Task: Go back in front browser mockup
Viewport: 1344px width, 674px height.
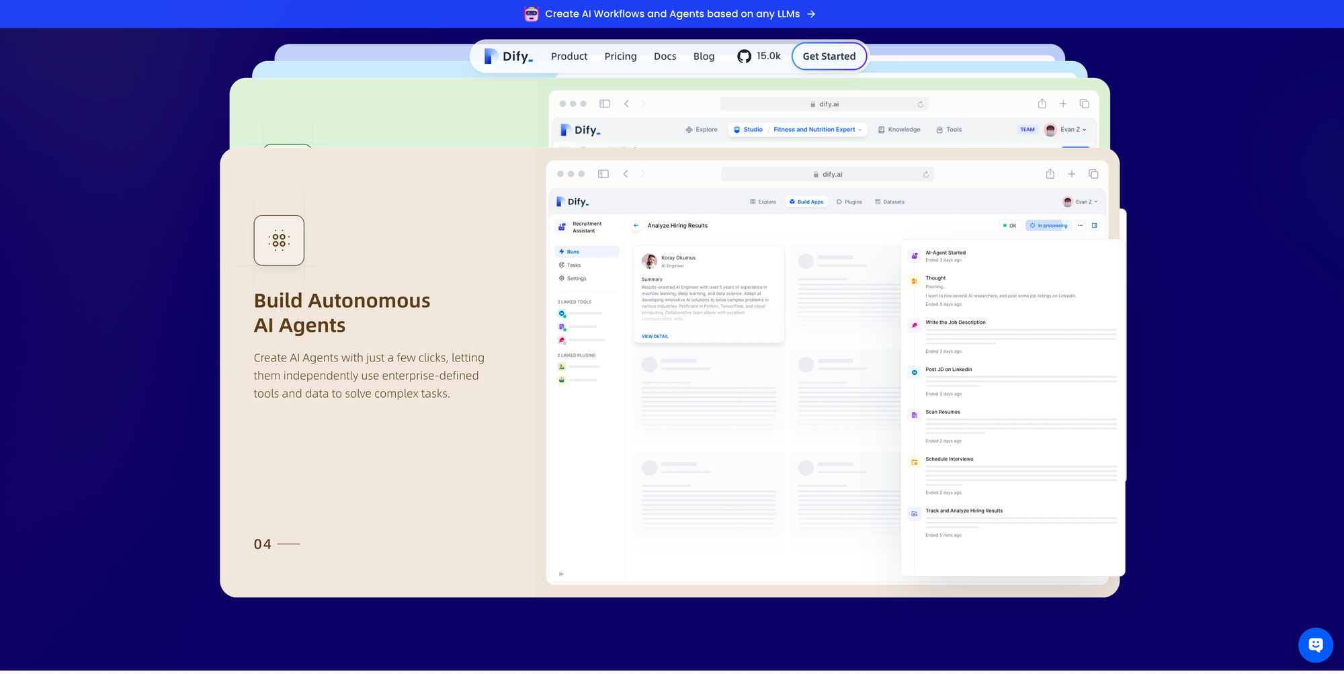Action: [x=626, y=175]
